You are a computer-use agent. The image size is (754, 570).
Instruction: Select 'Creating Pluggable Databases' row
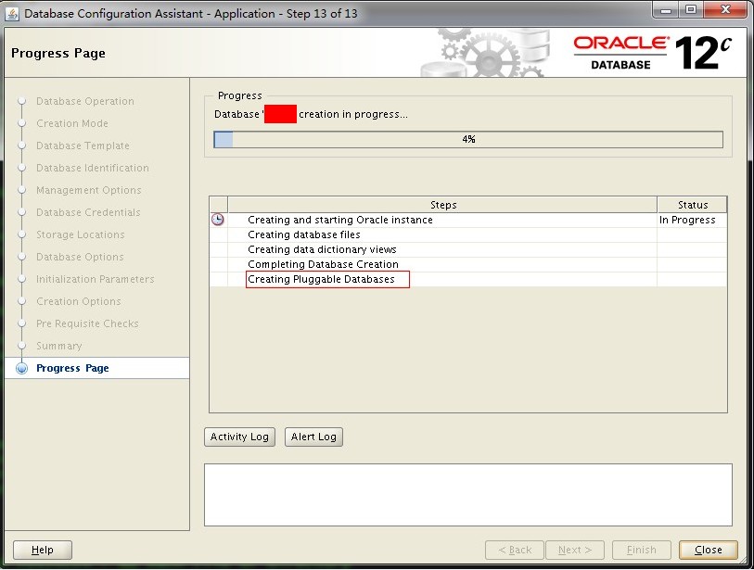click(467, 280)
